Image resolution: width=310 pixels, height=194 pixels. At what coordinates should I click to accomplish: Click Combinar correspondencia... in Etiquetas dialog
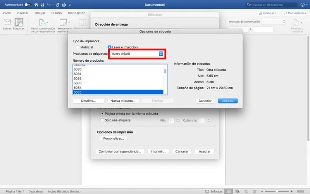pyautogui.click(x=120, y=151)
